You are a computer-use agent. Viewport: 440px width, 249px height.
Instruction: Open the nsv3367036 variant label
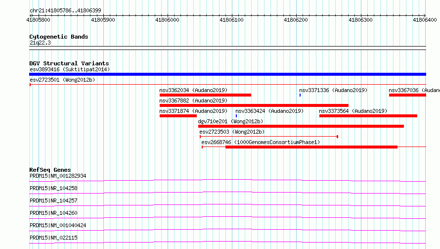click(x=414, y=90)
